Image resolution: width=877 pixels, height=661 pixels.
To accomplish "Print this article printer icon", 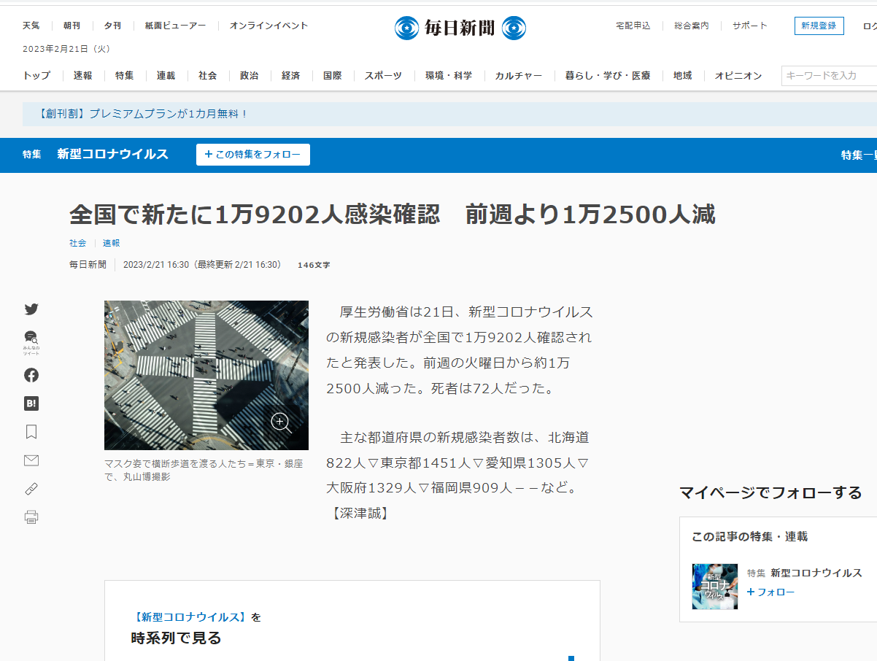I will click(x=31, y=517).
